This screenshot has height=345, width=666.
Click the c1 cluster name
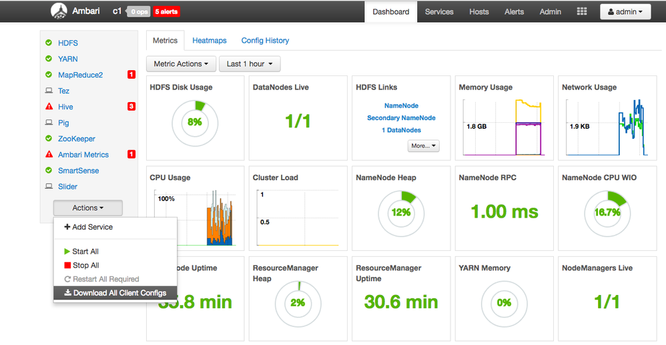pos(117,11)
